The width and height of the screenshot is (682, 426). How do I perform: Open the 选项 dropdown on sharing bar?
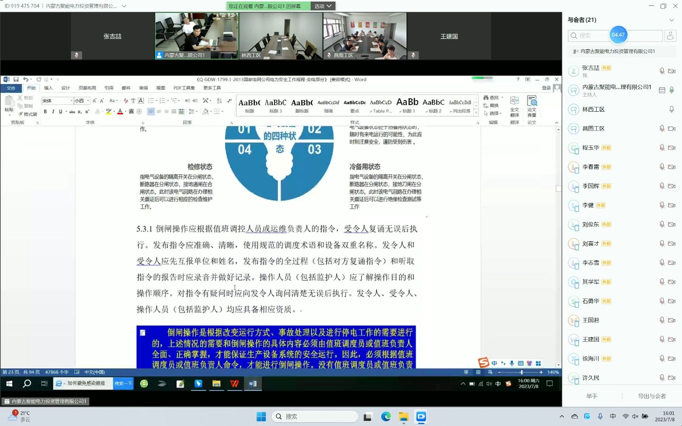(323, 6)
